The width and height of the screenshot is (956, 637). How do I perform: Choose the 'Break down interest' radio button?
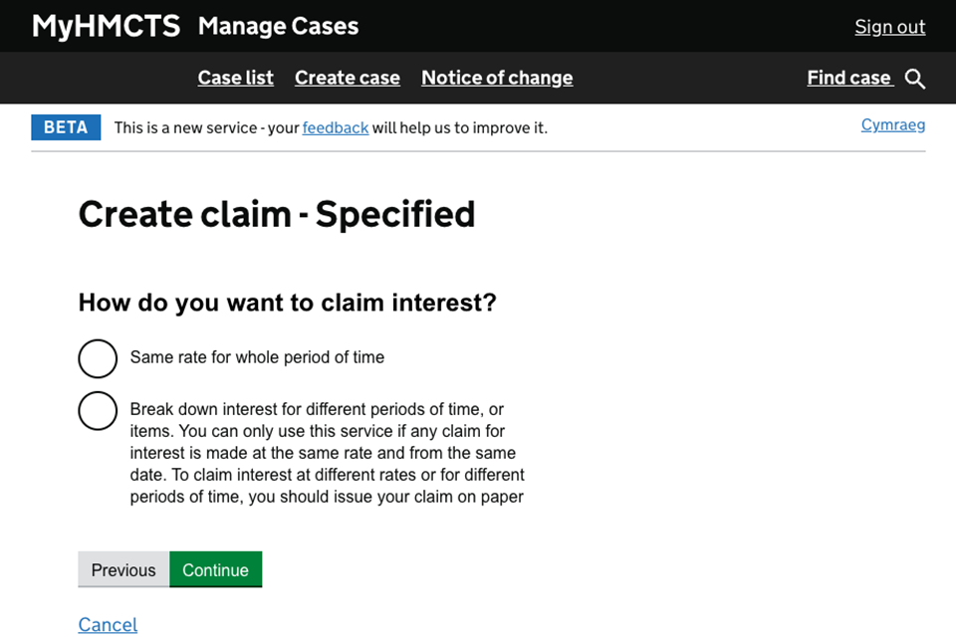coord(98,410)
